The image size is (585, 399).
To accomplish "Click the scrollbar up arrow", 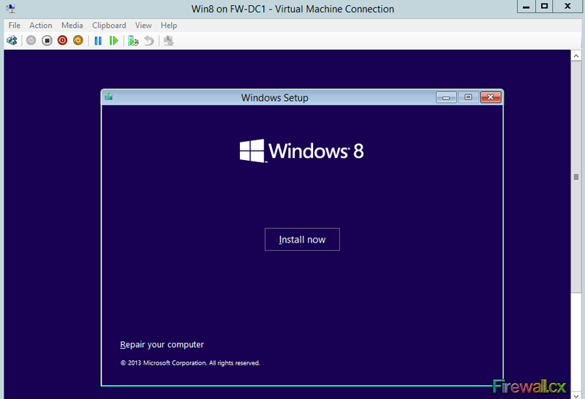I will pyautogui.click(x=576, y=56).
